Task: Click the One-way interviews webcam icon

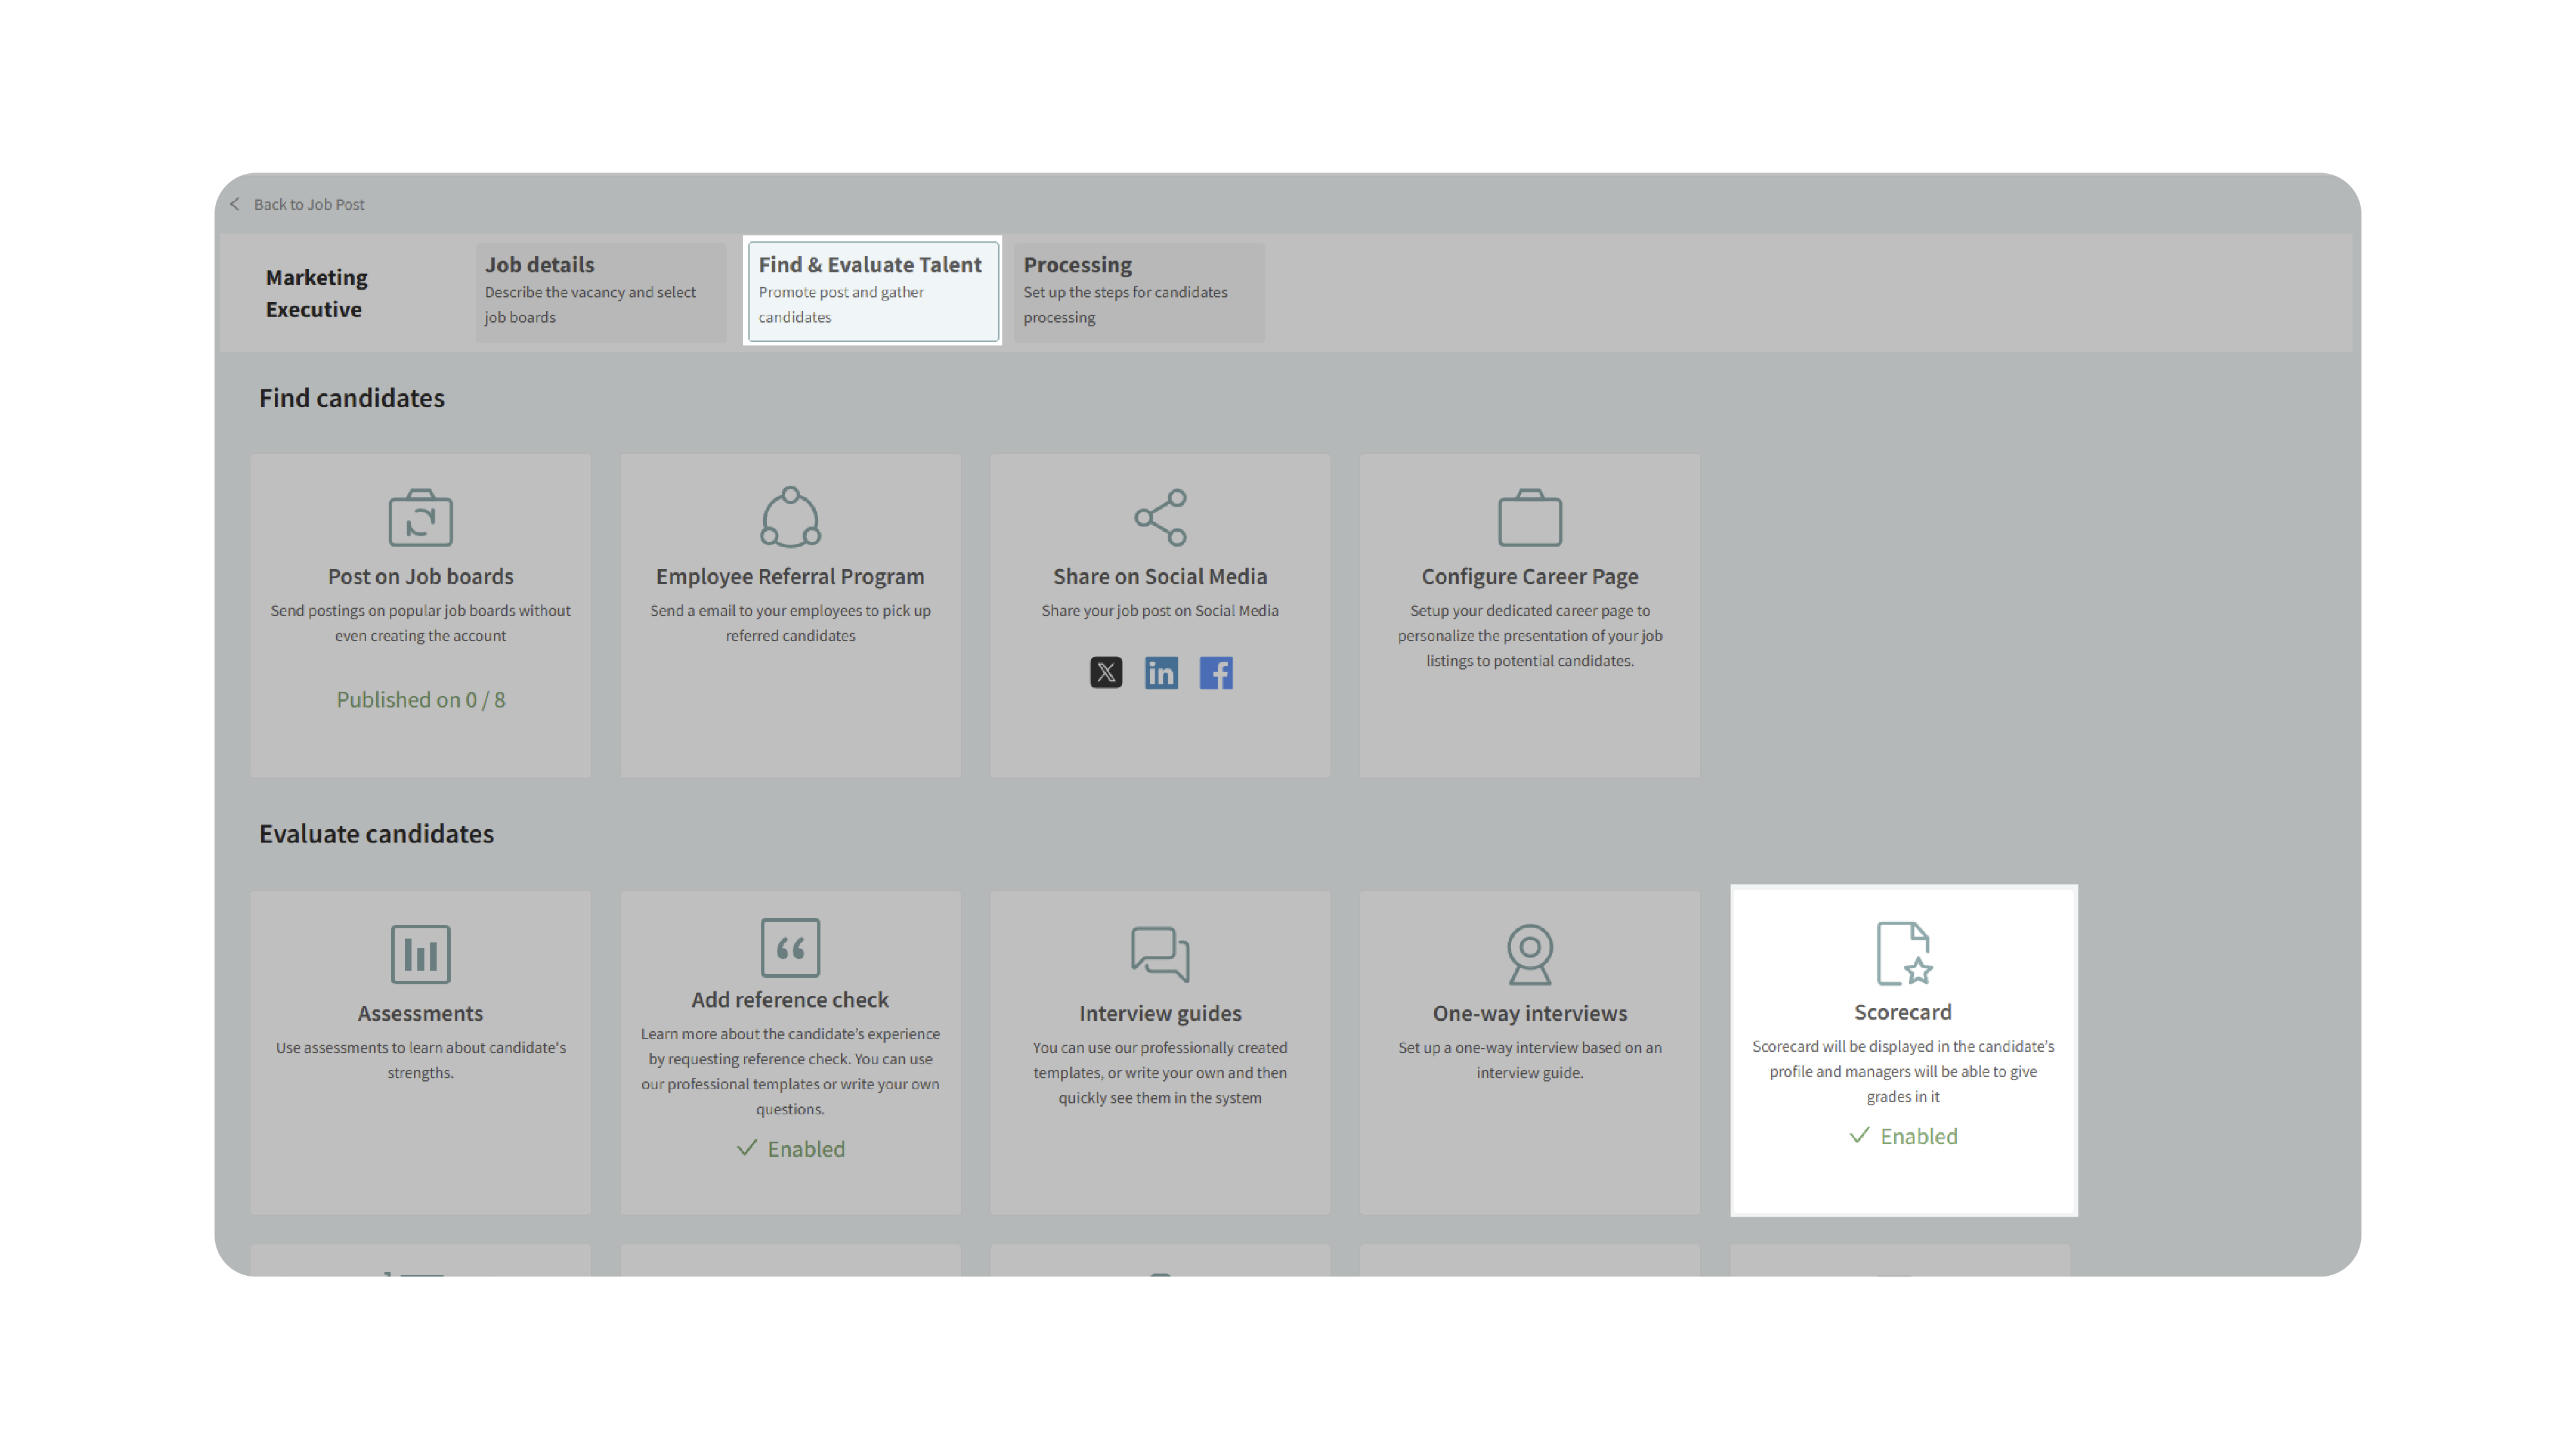Action: 1529,953
